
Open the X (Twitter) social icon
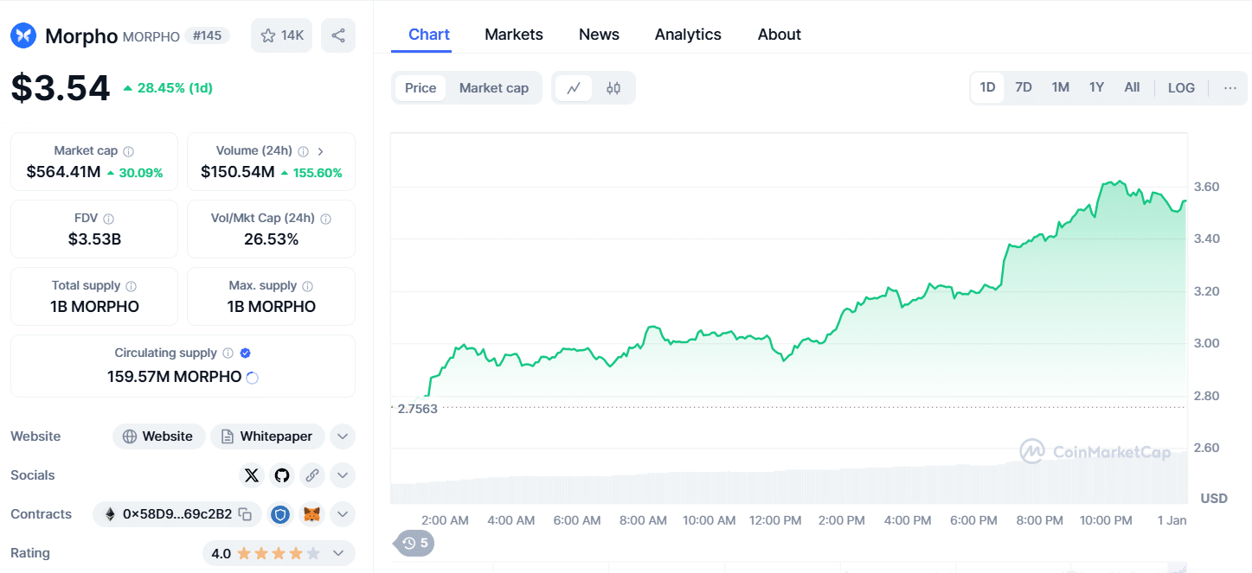tap(252, 475)
